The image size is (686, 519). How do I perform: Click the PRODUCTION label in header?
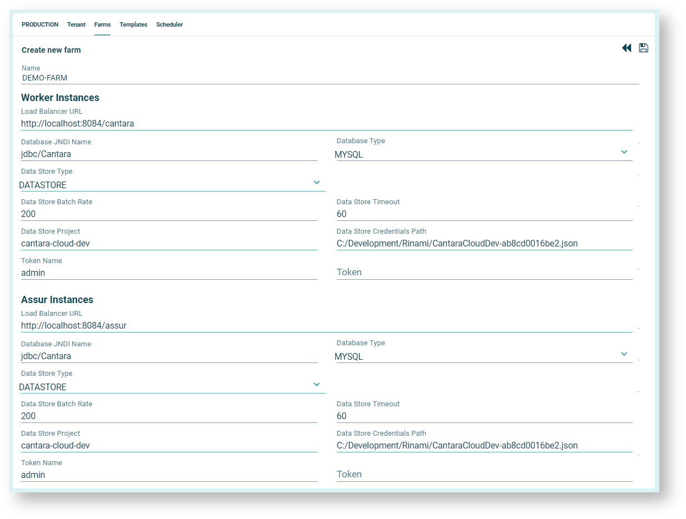click(40, 25)
